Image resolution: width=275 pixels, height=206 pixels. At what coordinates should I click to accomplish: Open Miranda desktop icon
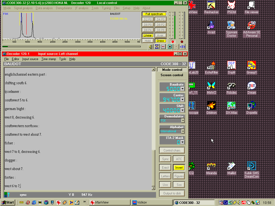(211, 168)
